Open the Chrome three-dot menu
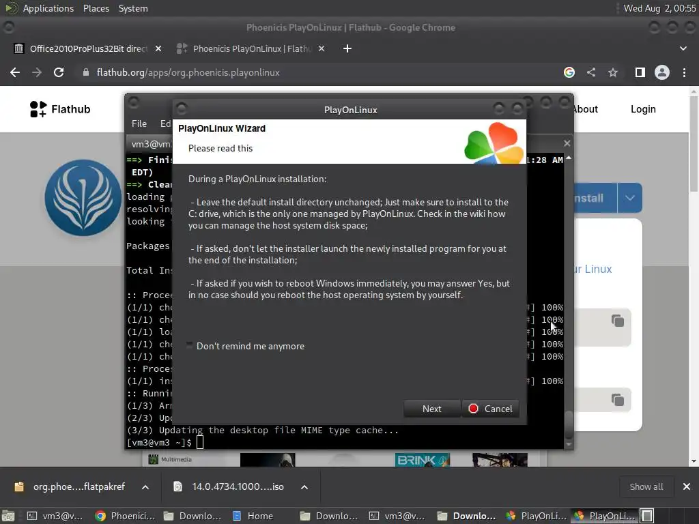The width and height of the screenshot is (699, 524). (x=684, y=72)
